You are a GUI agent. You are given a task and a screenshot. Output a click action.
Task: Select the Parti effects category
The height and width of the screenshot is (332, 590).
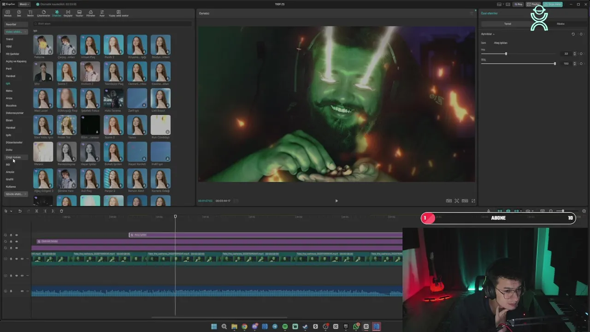tap(9, 69)
